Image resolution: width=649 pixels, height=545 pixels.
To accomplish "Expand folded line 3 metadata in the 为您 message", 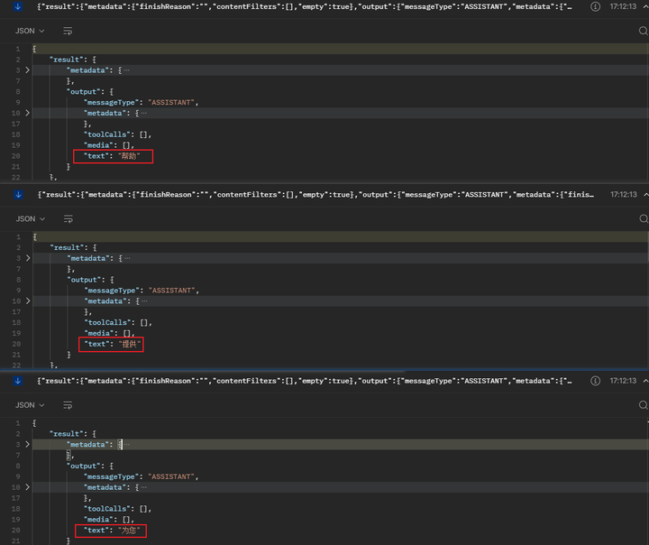I will (x=27, y=444).
